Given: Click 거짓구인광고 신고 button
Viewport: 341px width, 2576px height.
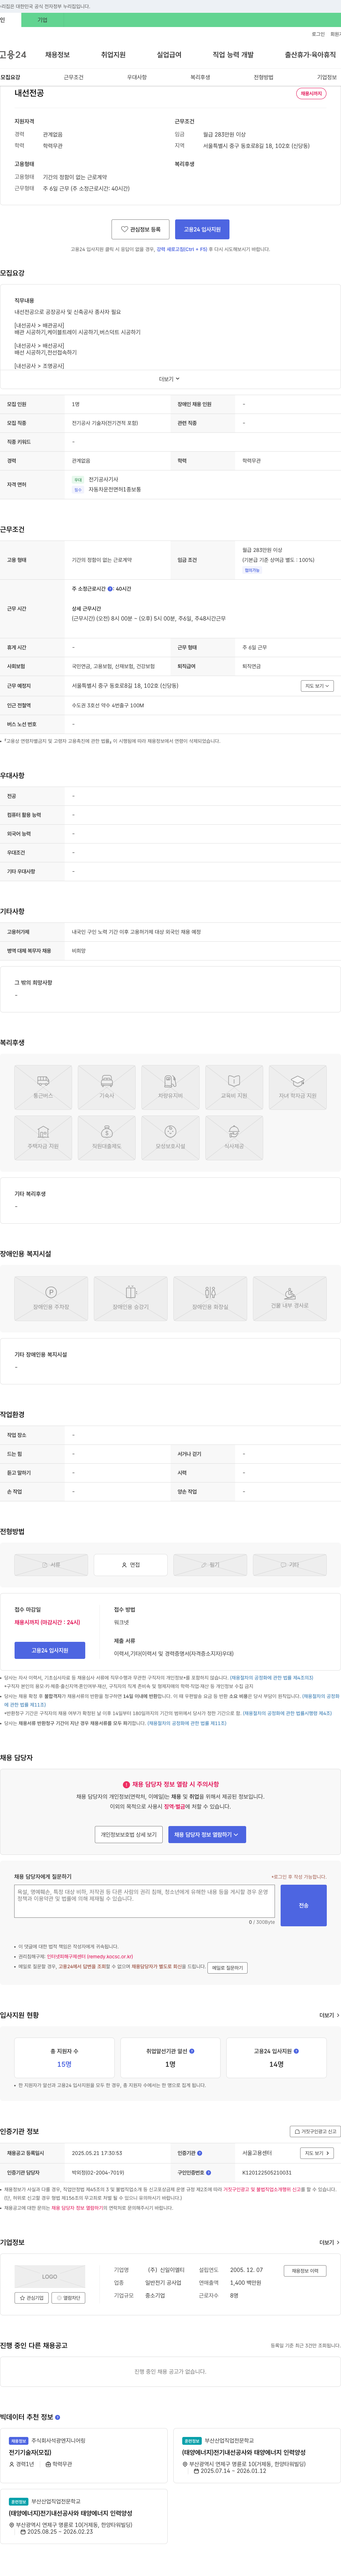Looking at the screenshot, I should pos(315,2131).
